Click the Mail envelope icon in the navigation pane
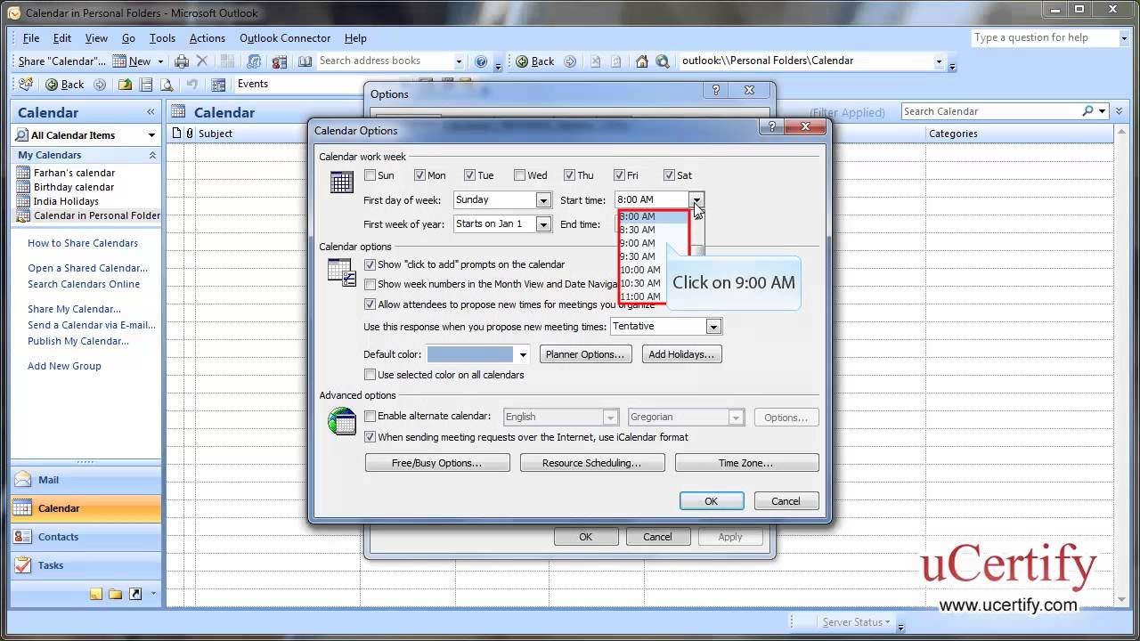Viewport: 1140px width, 641px height. point(23,480)
